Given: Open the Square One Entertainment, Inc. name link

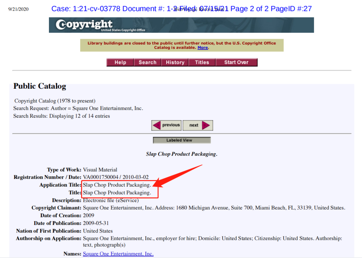Looking at the screenshot, I should (118, 254).
